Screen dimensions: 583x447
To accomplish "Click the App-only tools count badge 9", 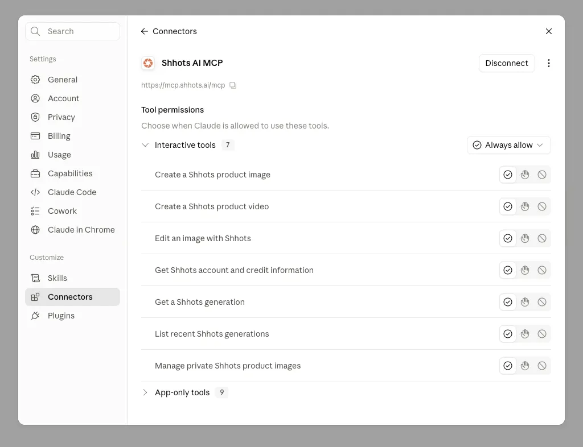I will [221, 392].
